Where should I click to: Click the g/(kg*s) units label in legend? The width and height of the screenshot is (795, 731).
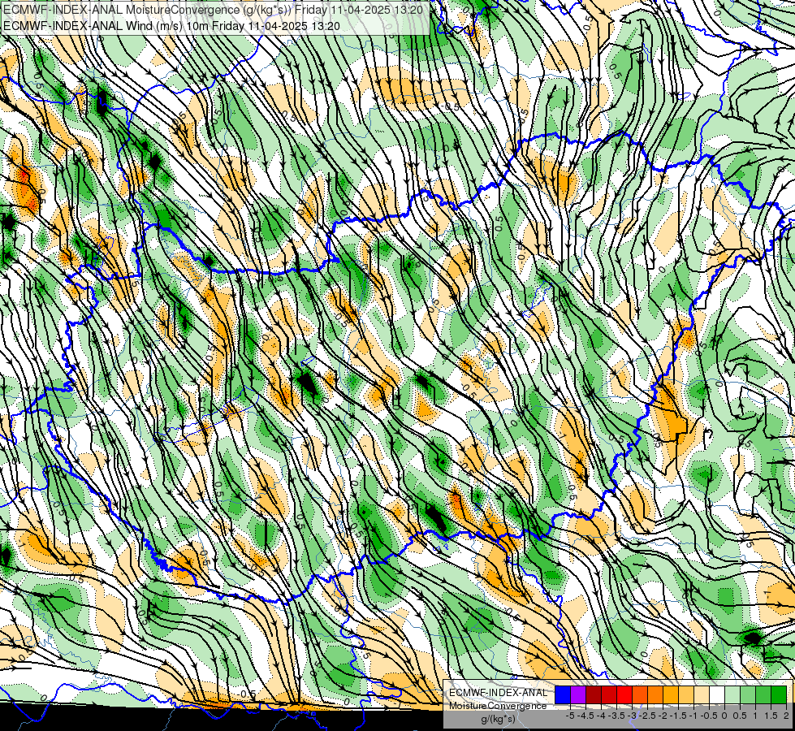[499, 720]
